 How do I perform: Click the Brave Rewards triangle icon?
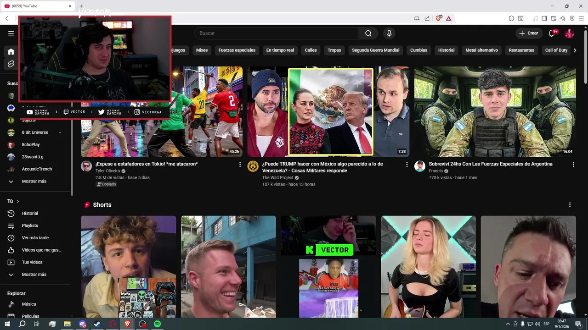coord(449,18)
